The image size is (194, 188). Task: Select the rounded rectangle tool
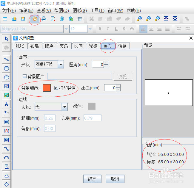tap(7, 68)
